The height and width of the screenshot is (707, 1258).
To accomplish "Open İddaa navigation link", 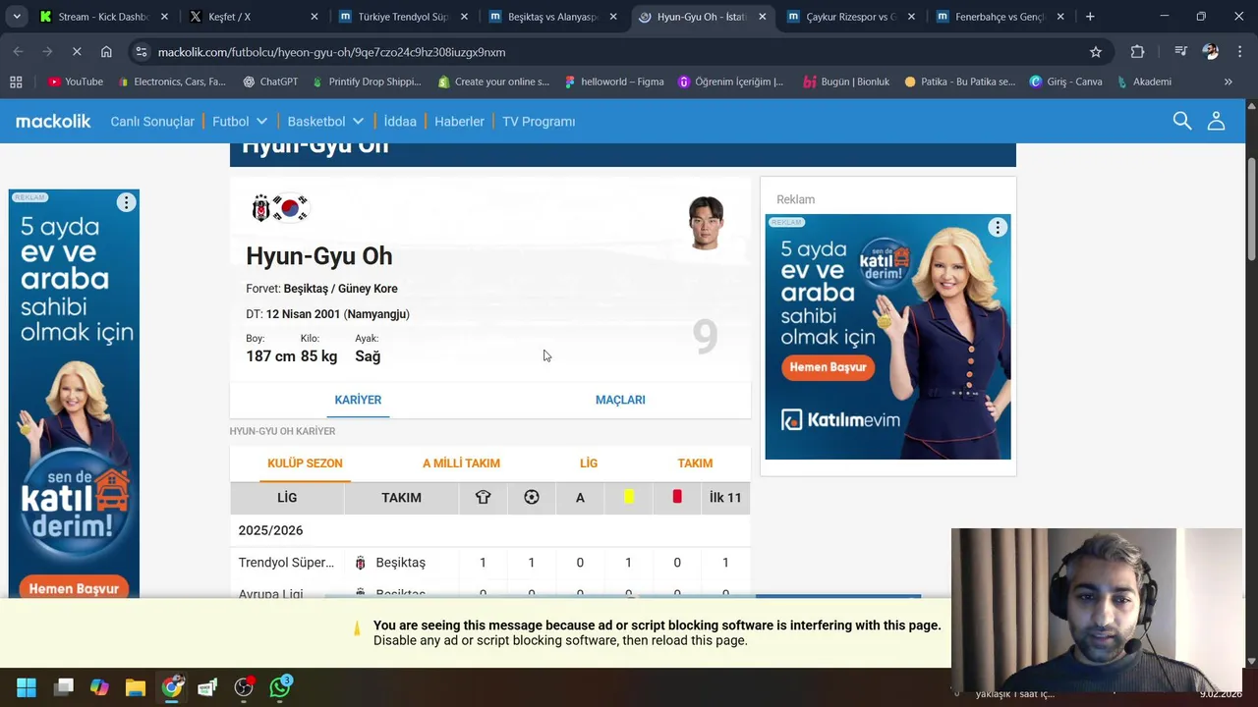I will tap(400, 121).
